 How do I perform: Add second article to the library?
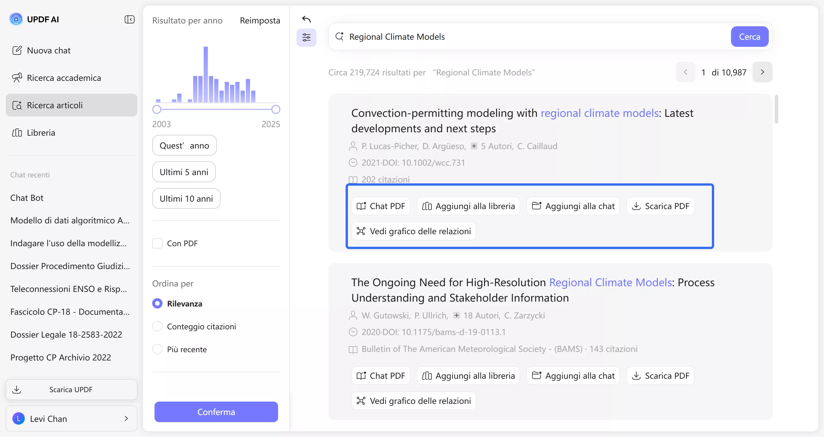pos(468,376)
